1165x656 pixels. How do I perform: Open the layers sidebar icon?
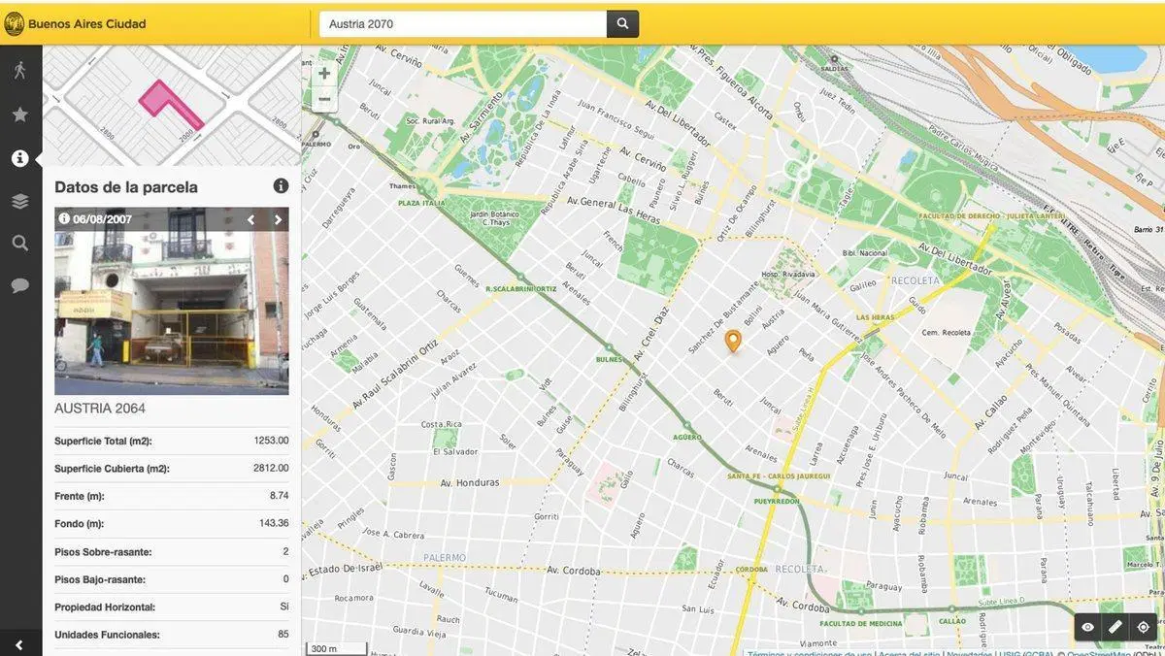20,201
